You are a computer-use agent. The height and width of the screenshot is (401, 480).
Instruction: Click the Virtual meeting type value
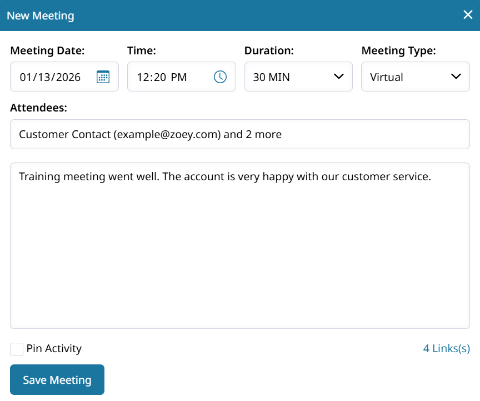pyautogui.click(x=387, y=77)
